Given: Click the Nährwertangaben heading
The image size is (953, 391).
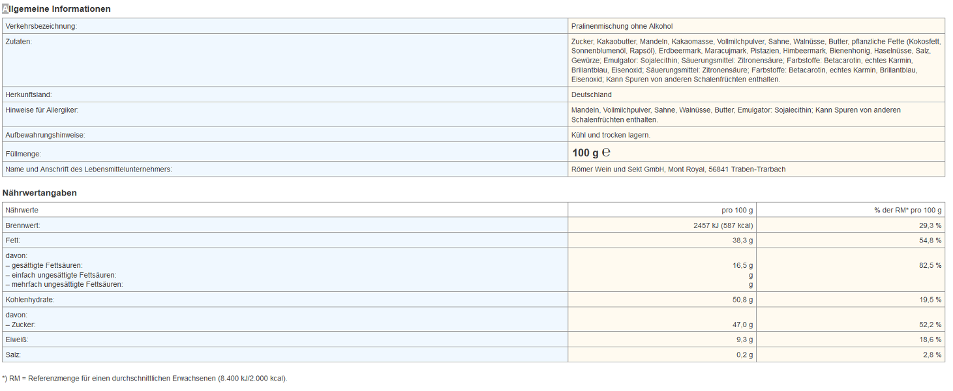Looking at the screenshot, I should 40,193.
